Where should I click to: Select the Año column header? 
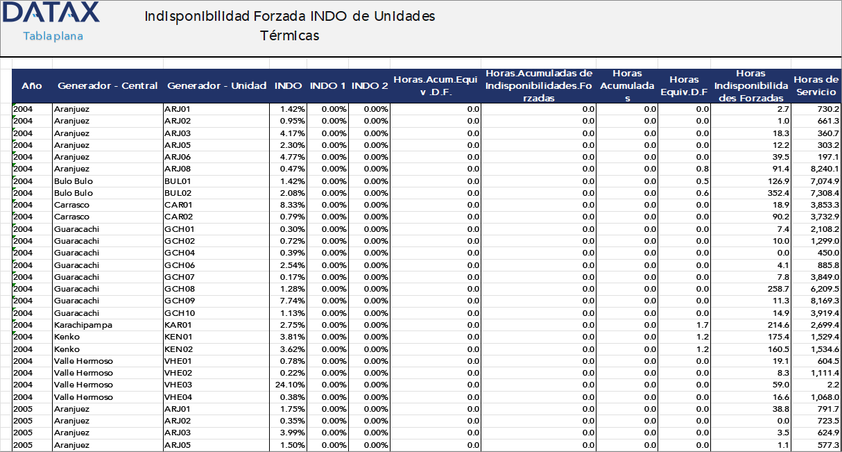(x=31, y=85)
